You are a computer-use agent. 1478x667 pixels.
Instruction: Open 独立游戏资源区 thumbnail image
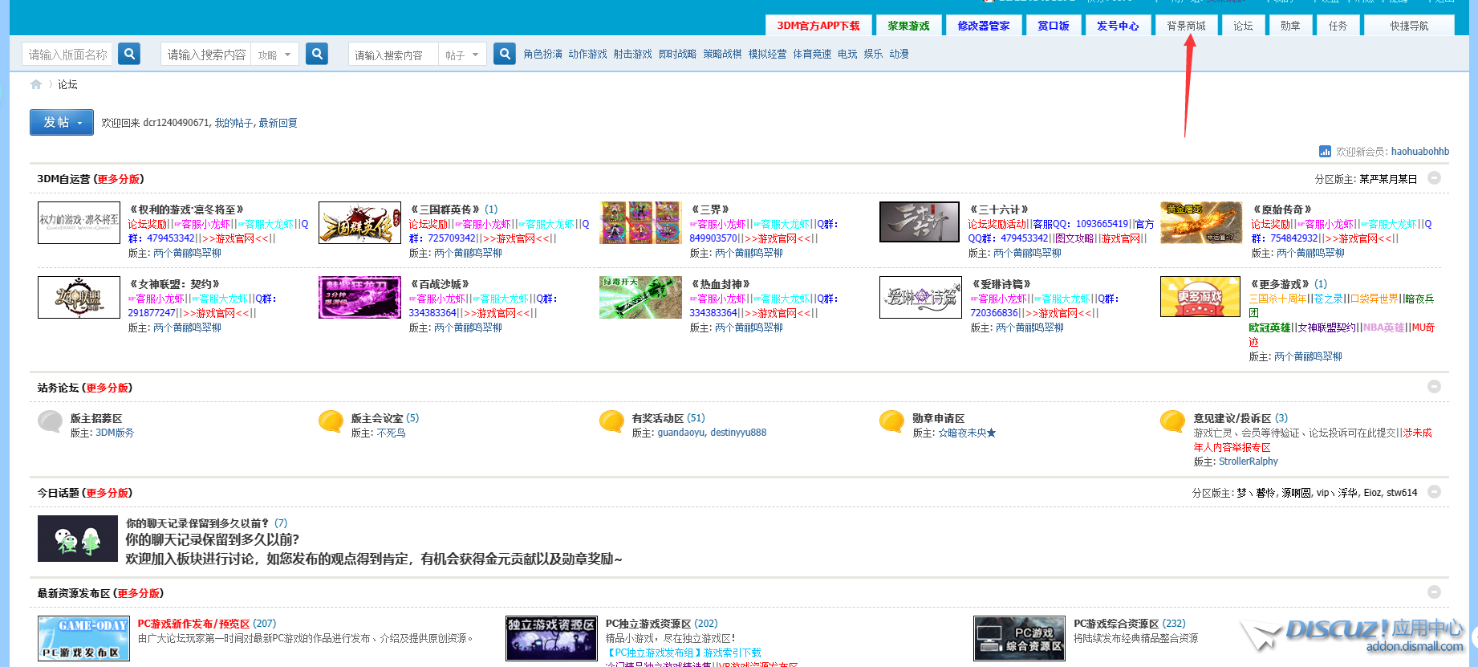click(551, 638)
